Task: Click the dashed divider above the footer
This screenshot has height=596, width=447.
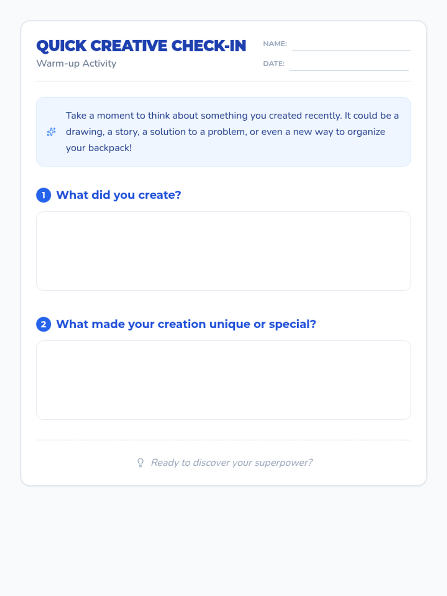Action: click(x=223, y=440)
